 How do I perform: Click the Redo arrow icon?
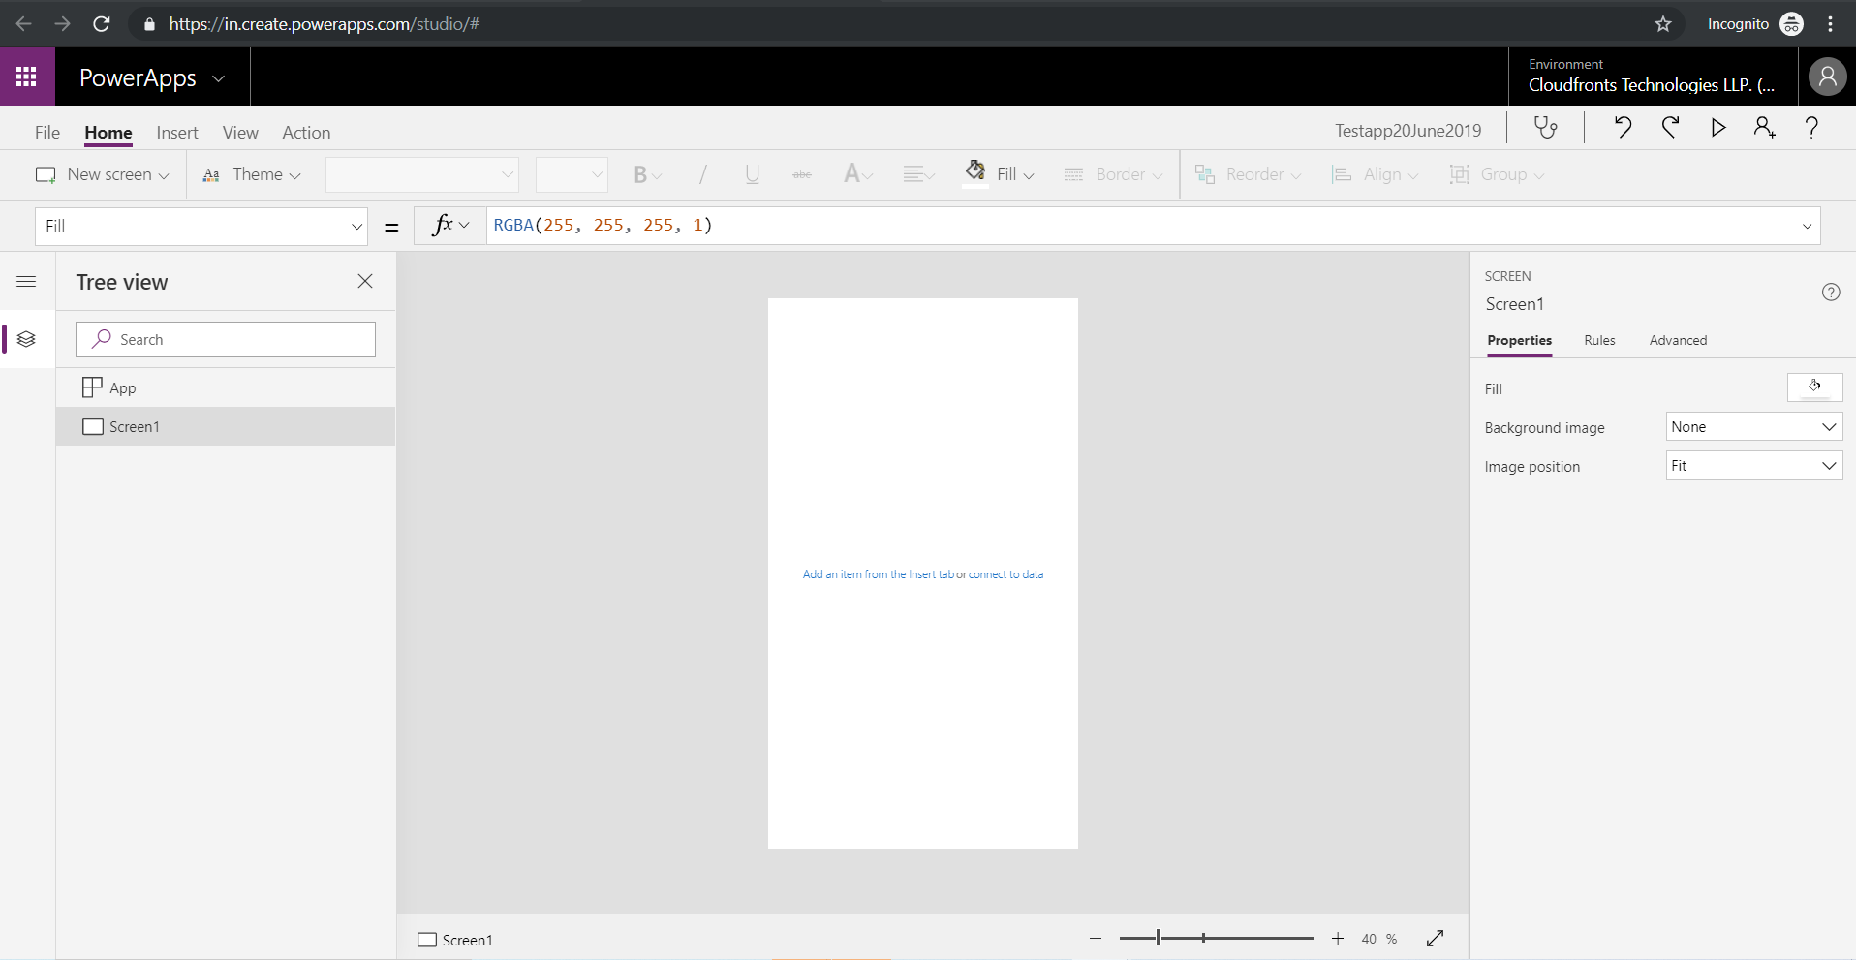(1670, 127)
